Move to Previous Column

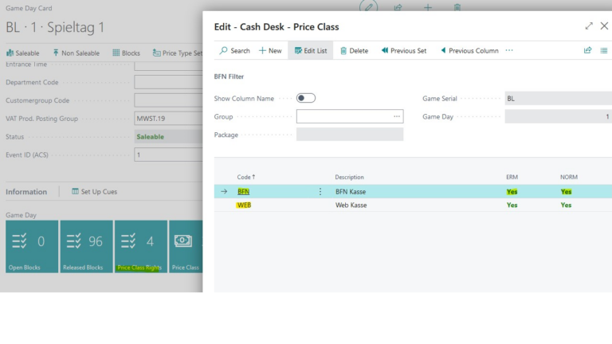point(469,51)
